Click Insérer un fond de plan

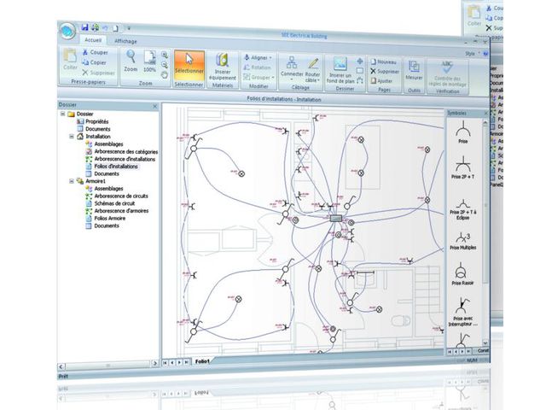click(x=340, y=69)
